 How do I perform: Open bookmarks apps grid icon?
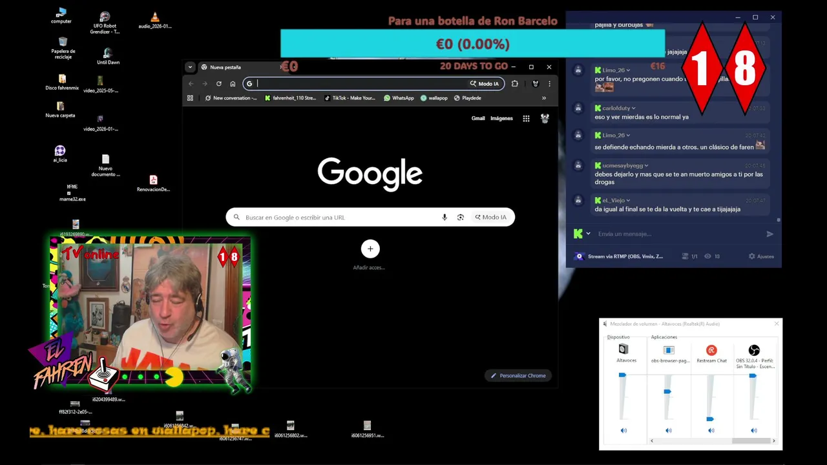point(190,98)
